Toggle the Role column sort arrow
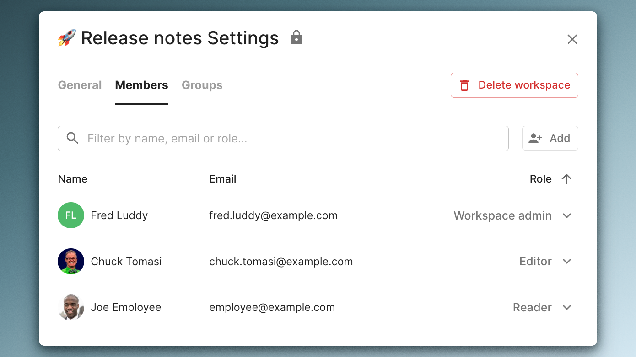 (567, 178)
